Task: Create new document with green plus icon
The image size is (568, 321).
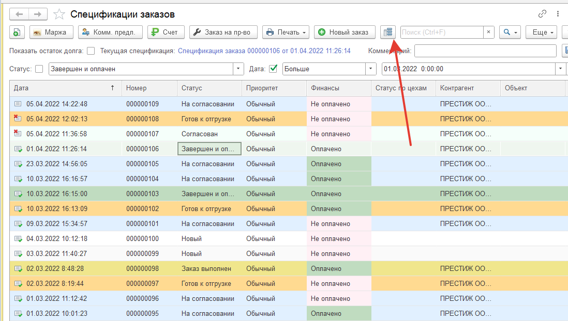Action: tap(17, 32)
